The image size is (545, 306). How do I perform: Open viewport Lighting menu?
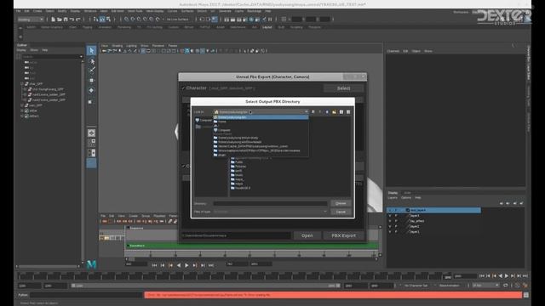pos(131,45)
